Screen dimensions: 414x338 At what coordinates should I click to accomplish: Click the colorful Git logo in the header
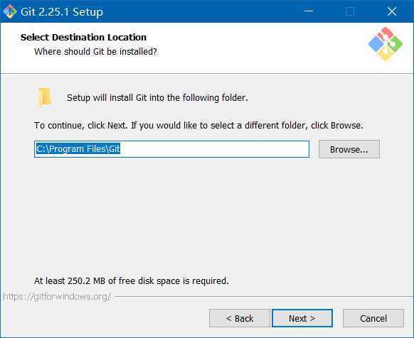point(386,44)
